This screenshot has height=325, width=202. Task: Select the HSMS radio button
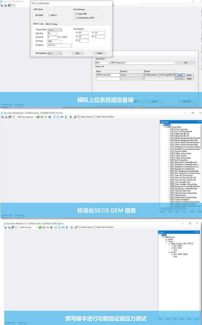37,15
